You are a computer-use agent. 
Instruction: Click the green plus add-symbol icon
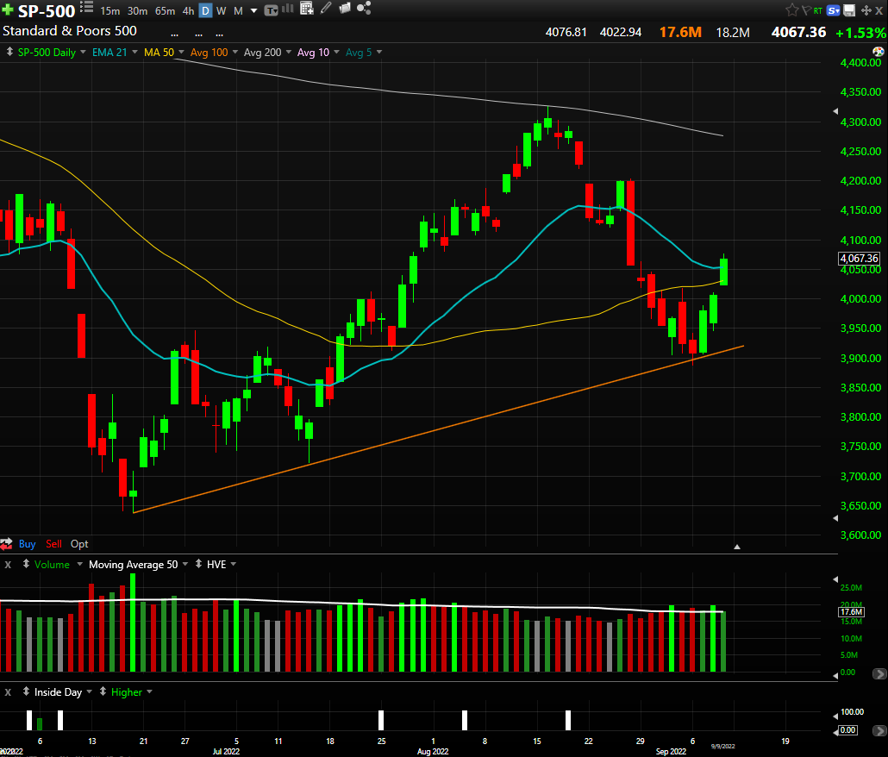coord(8,9)
